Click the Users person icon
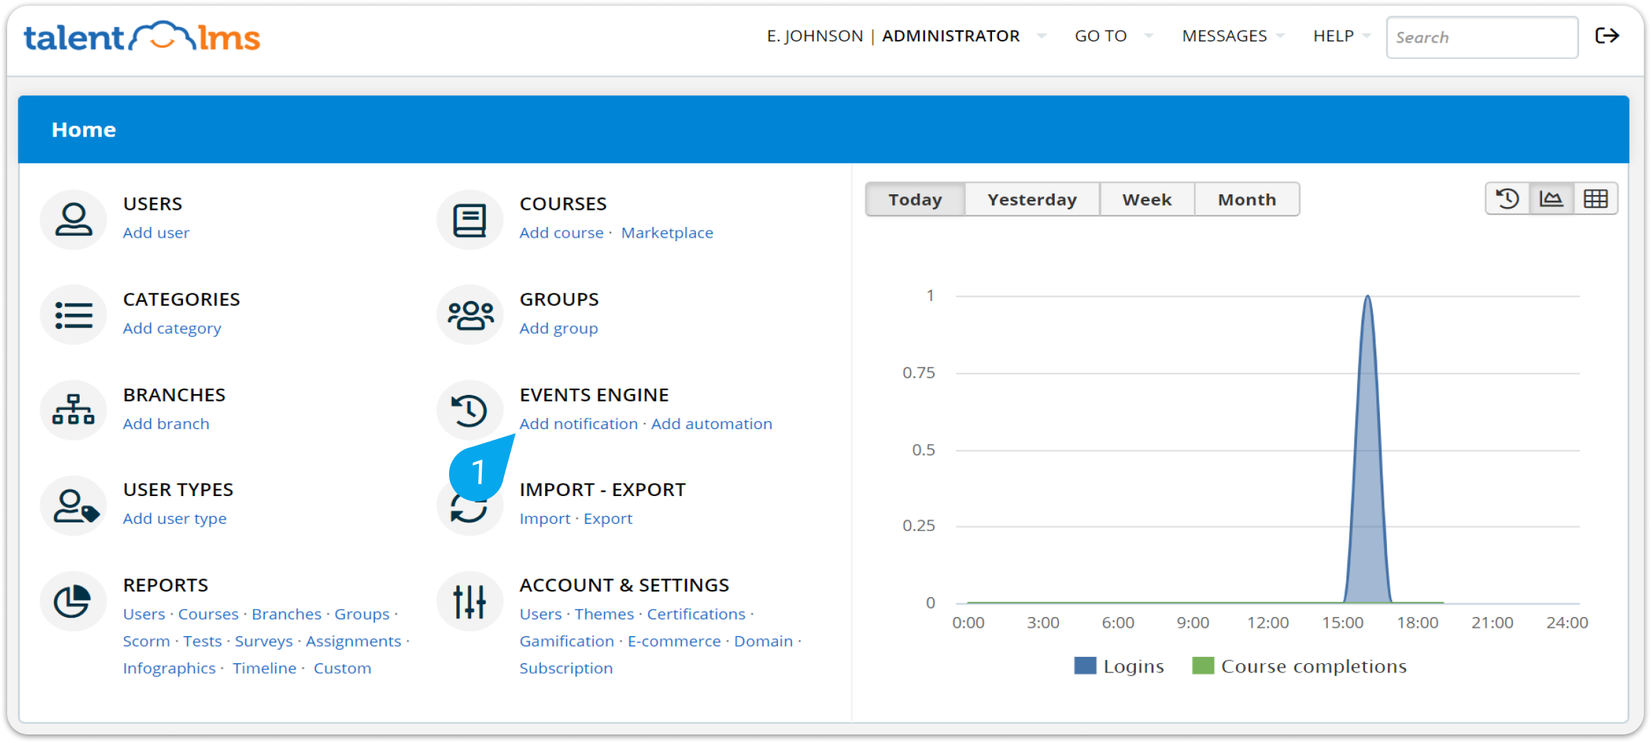The height and width of the screenshot is (743, 1651). click(73, 219)
